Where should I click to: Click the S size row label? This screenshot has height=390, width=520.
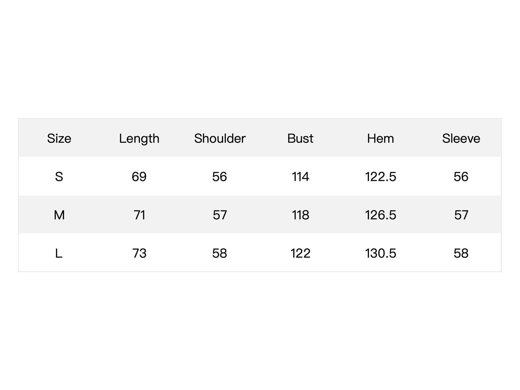tap(59, 177)
